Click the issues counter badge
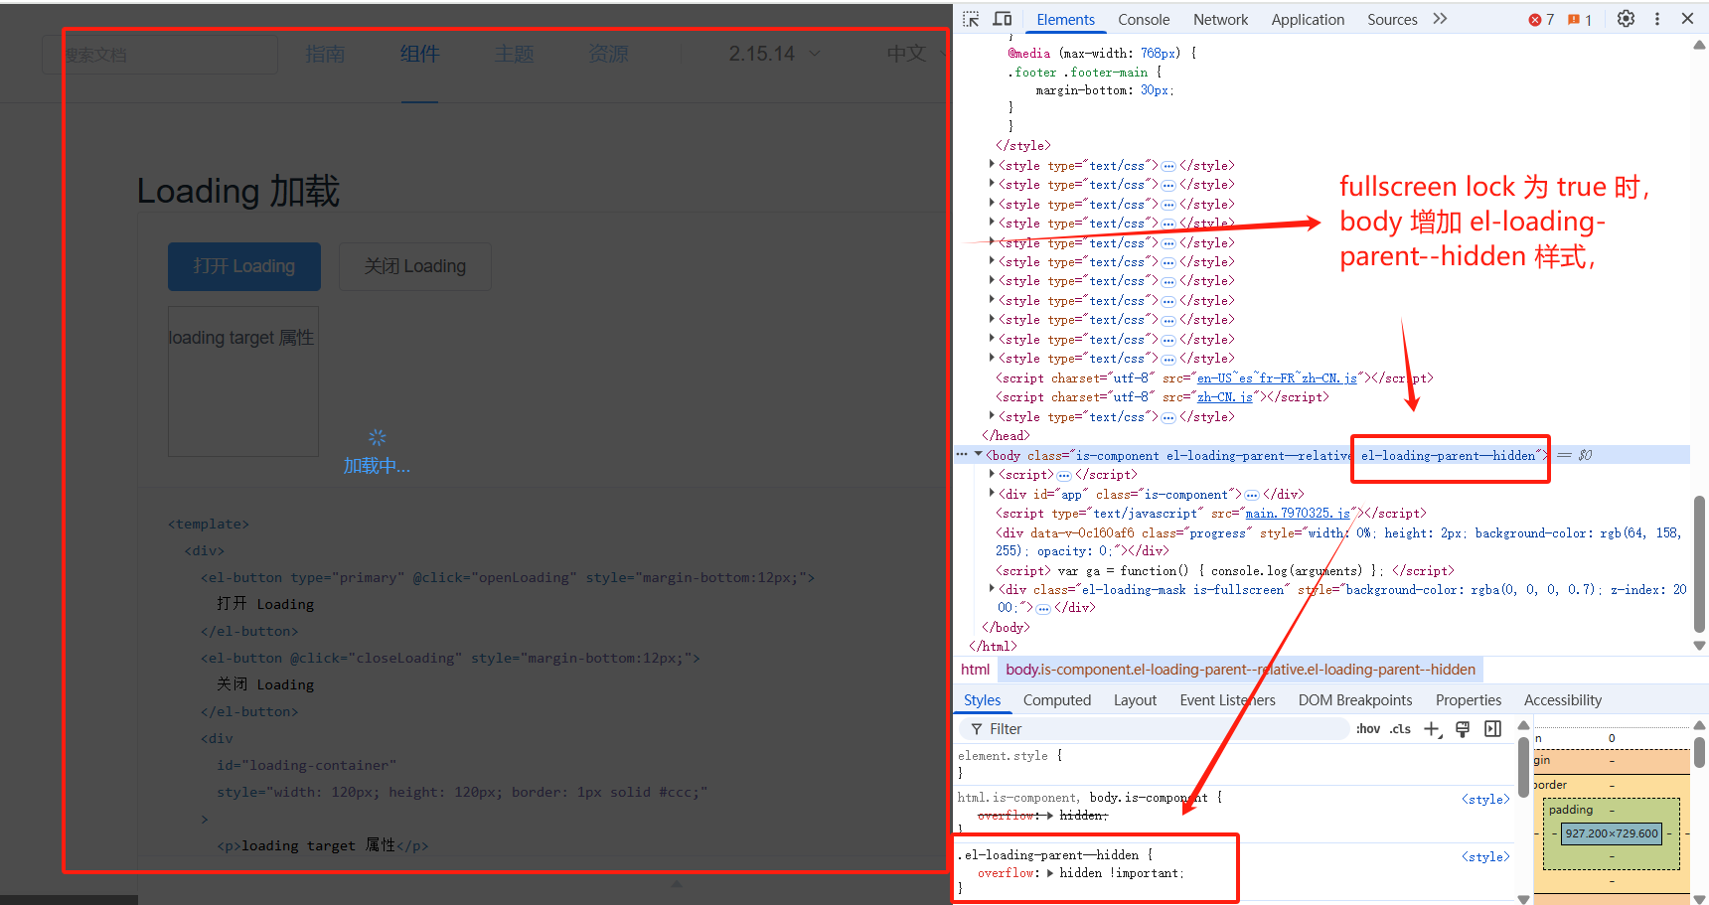The image size is (1709, 905). point(1579,19)
